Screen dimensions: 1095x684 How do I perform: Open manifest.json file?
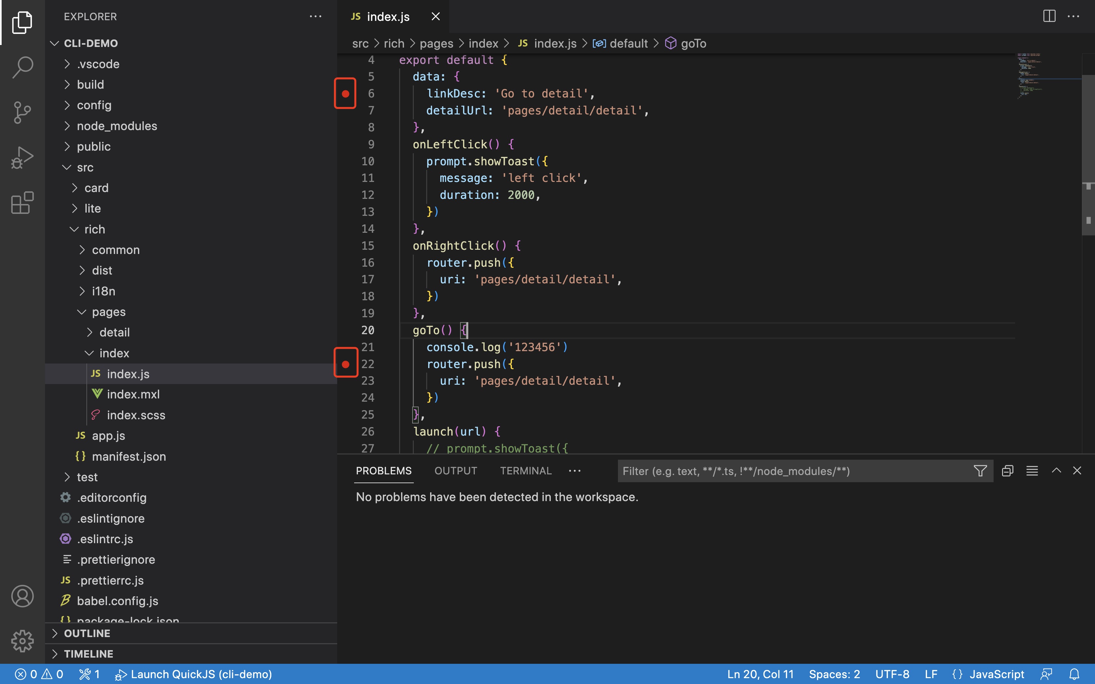coord(191,456)
